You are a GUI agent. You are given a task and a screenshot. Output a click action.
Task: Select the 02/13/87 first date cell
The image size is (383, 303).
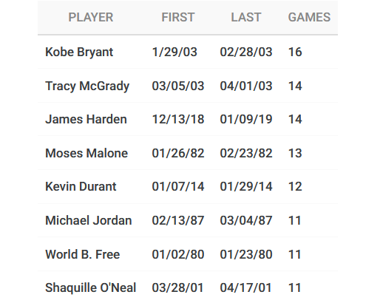click(x=178, y=220)
